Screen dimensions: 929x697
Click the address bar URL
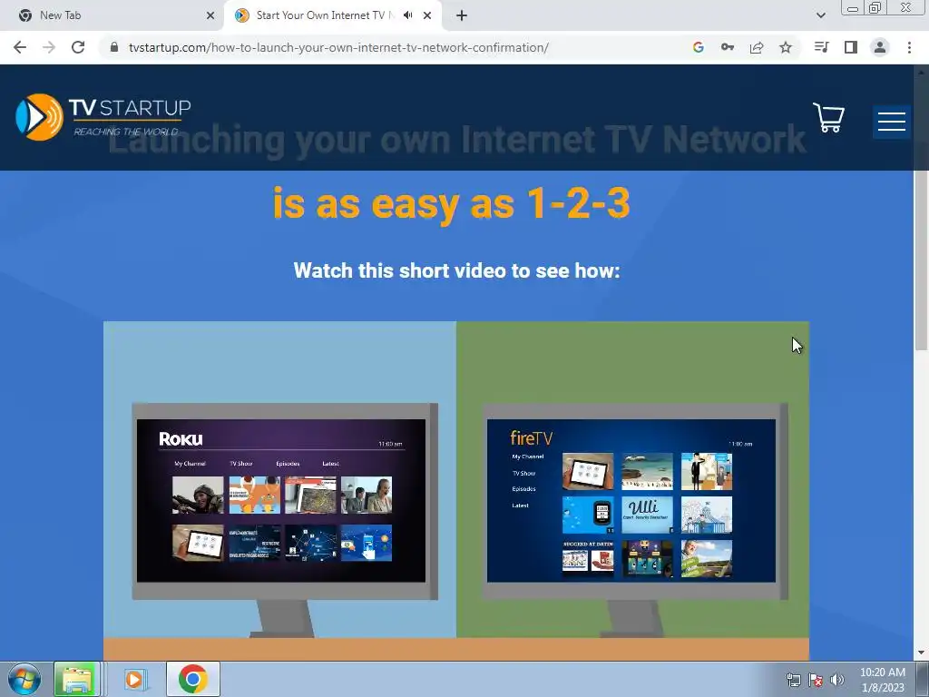(x=338, y=47)
